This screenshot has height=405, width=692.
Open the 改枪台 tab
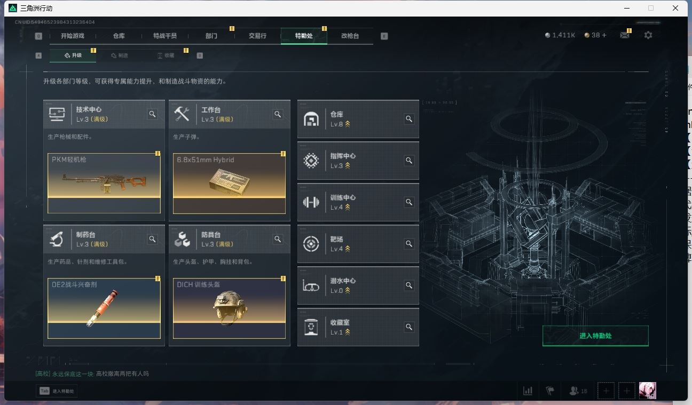coord(350,36)
